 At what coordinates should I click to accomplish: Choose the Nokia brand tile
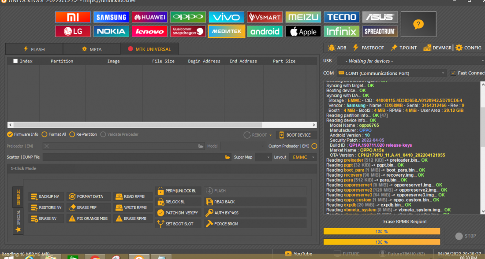[x=111, y=31]
